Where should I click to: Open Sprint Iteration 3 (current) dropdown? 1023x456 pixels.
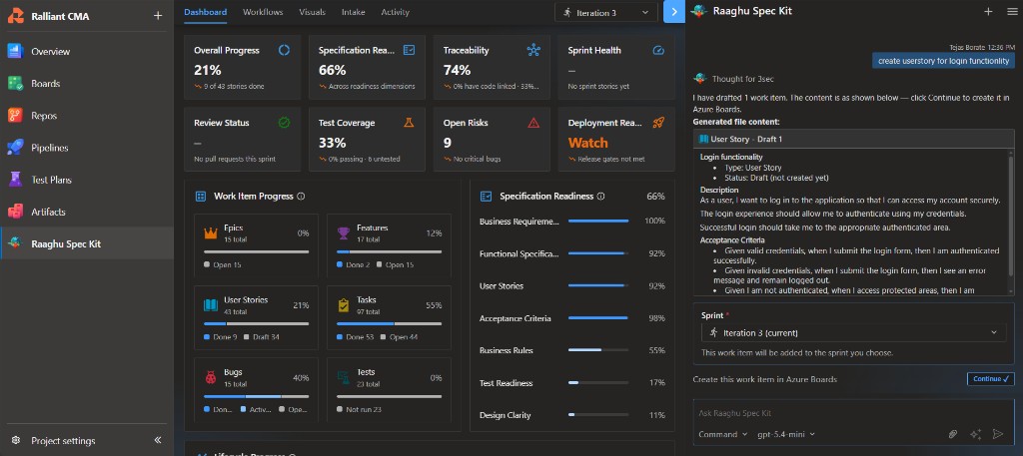click(853, 332)
